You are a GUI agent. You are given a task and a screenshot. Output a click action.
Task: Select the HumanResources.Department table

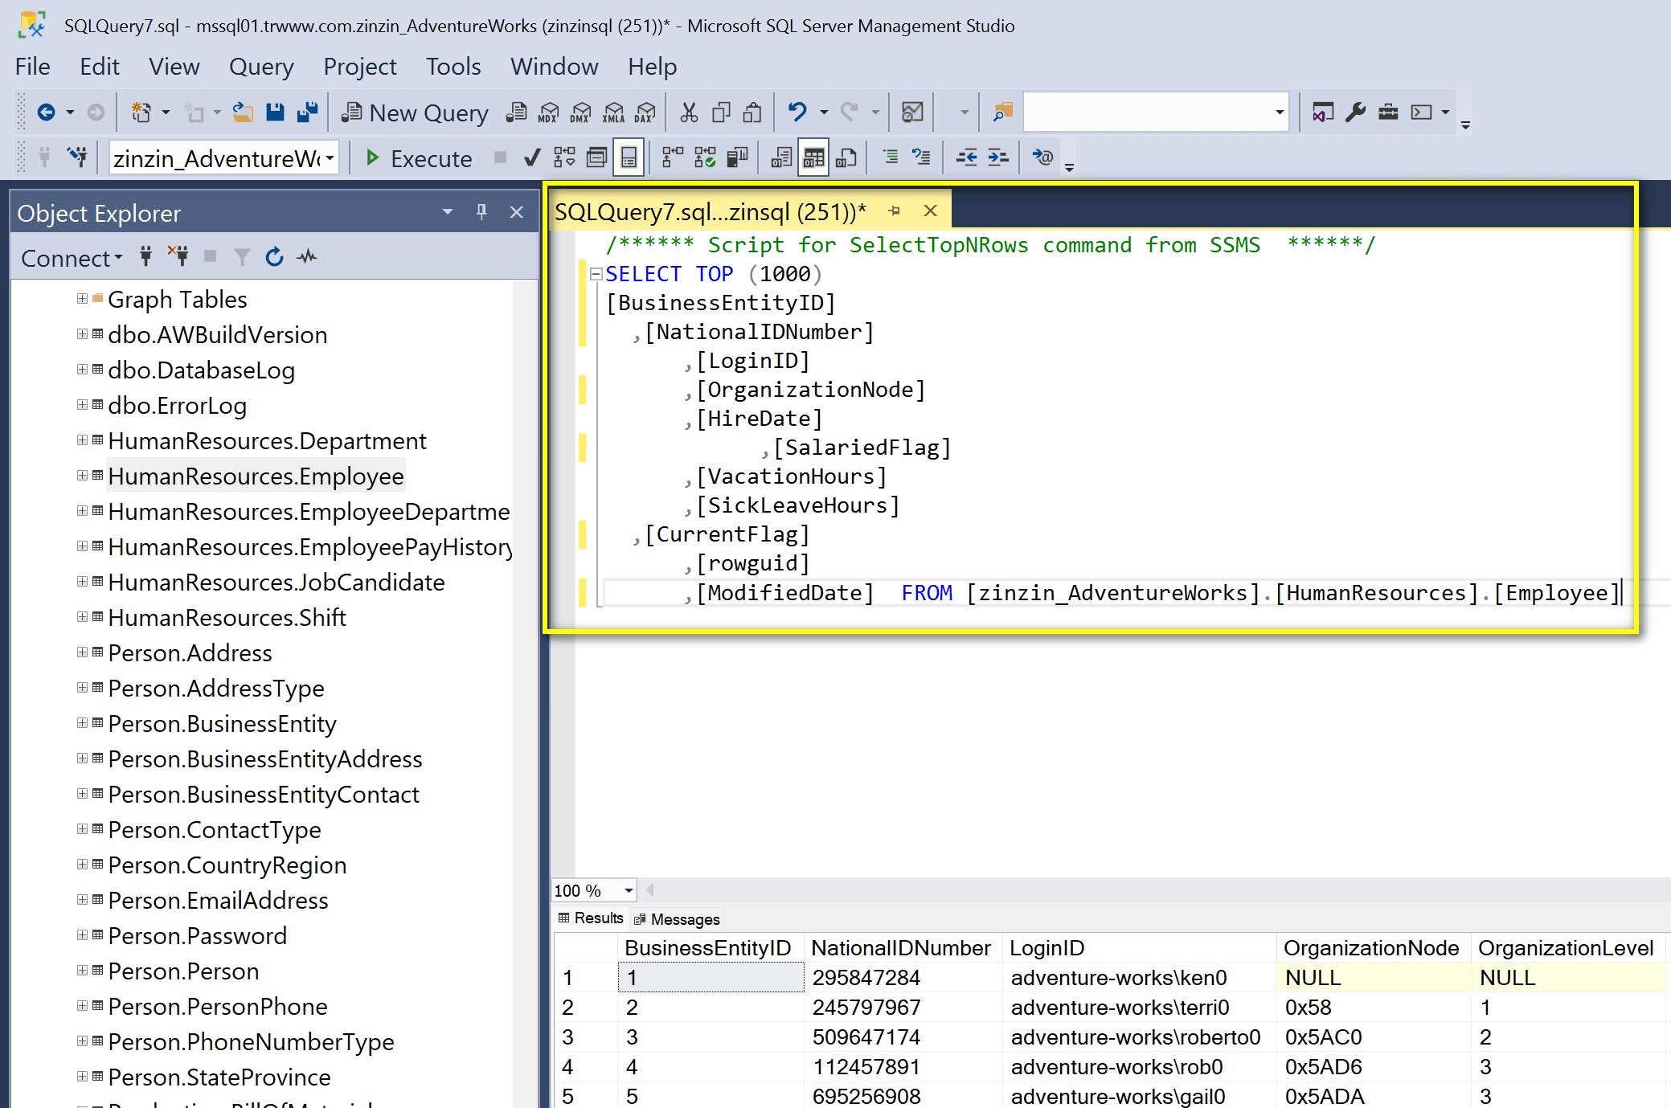point(267,441)
